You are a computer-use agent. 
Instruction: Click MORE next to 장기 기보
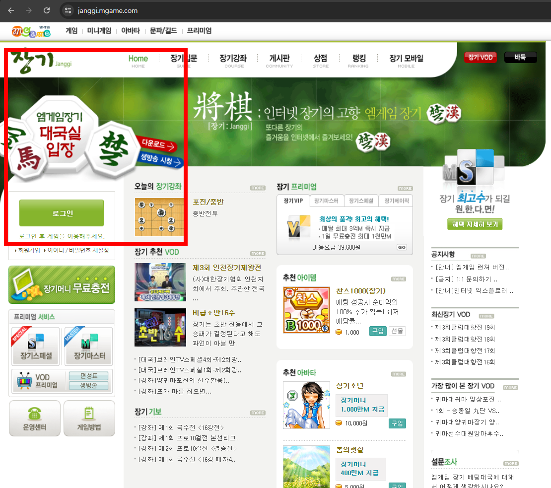point(258,413)
